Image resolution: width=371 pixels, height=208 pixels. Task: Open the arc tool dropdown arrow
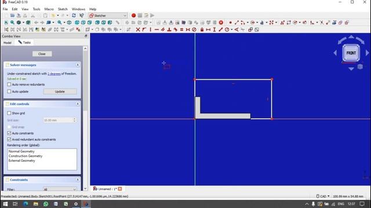point(248,23)
